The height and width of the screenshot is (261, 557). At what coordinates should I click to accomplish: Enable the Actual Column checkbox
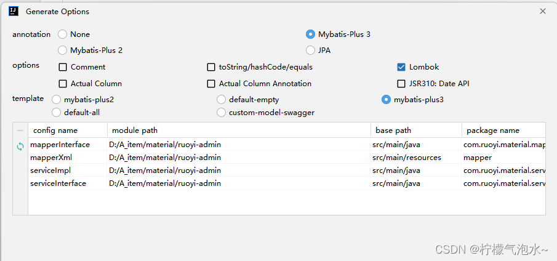63,84
